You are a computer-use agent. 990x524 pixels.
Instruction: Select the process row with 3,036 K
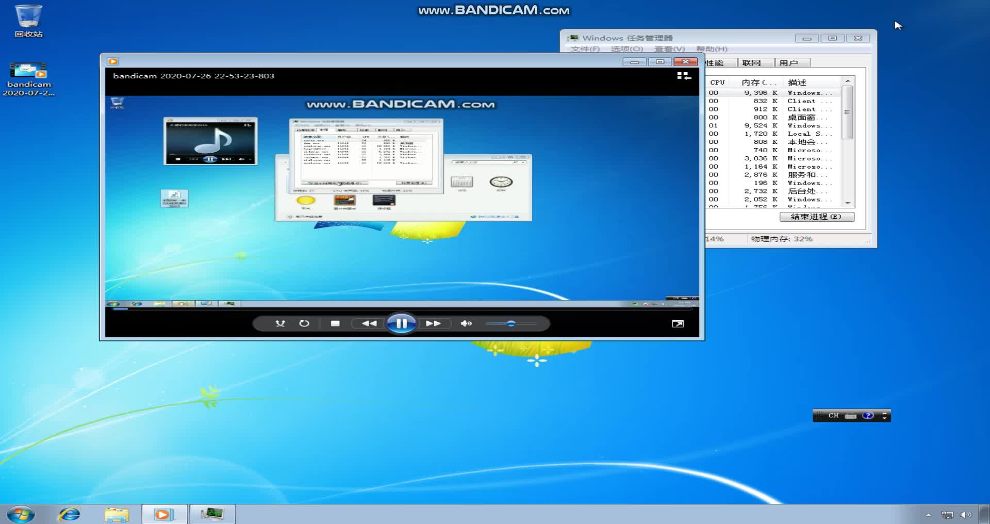(773, 158)
